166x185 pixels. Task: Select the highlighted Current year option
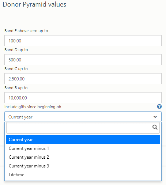83,140
